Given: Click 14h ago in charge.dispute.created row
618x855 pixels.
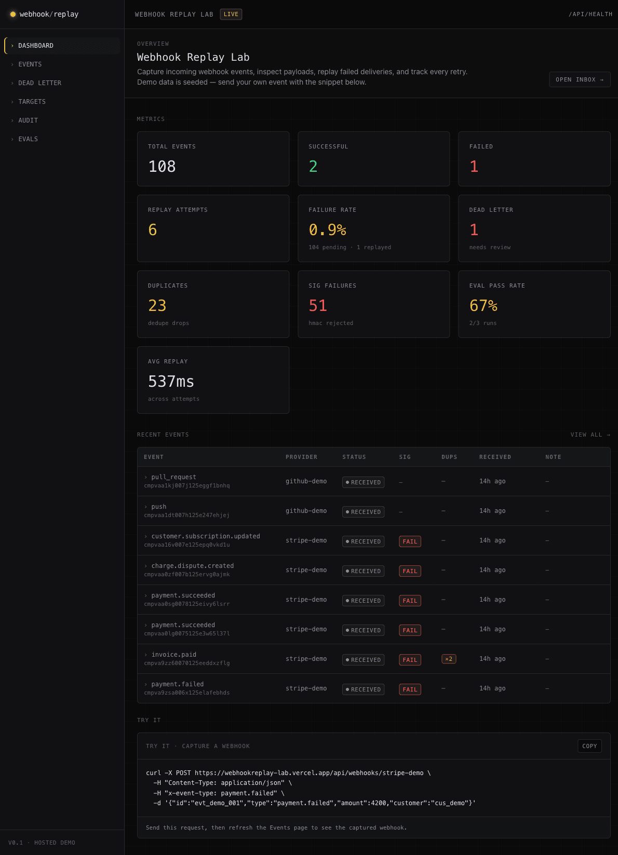Looking at the screenshot, I should [492, 571].
